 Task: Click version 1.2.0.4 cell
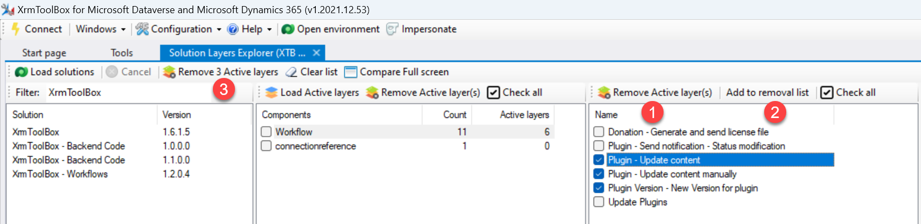coord(176,174)
